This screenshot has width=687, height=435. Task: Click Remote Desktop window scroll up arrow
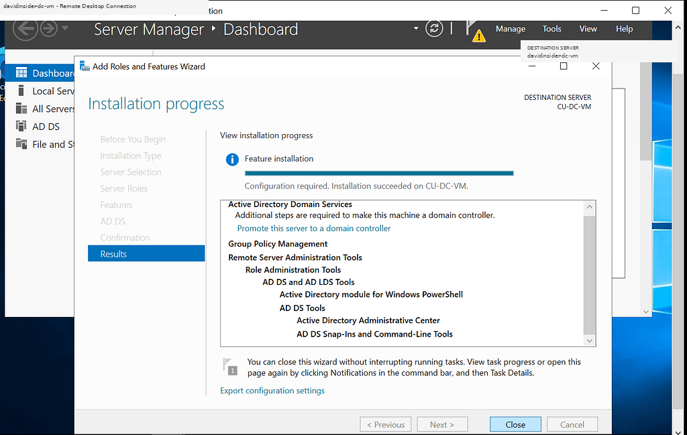coord(678,27)
